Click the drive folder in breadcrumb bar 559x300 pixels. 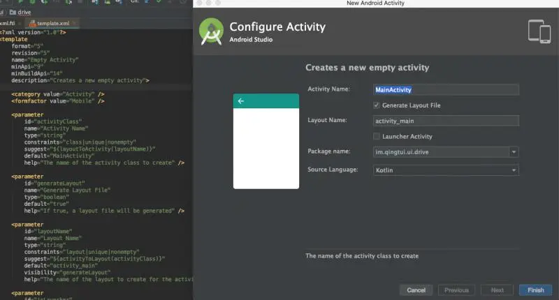coord(20,12)
